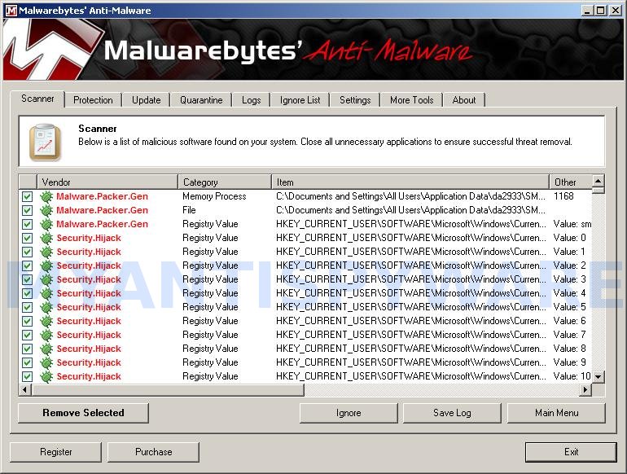627x474 pixels.
Task: Click the 'Value: 7' cell
Action: tap(569, 335)
